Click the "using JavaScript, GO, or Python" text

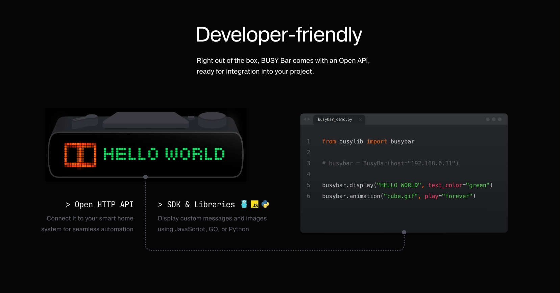203,229
